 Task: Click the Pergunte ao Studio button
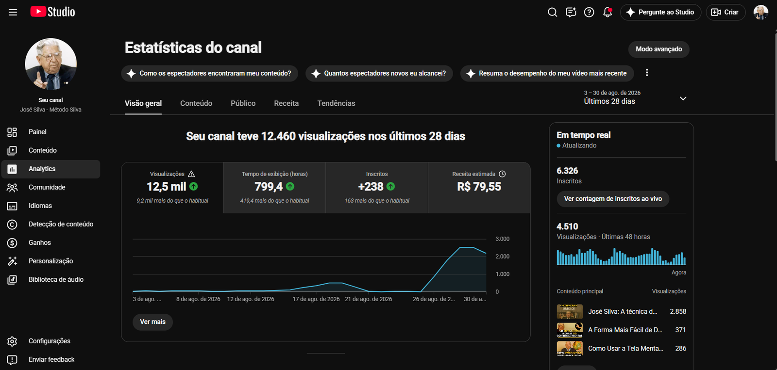click(660, 12)
